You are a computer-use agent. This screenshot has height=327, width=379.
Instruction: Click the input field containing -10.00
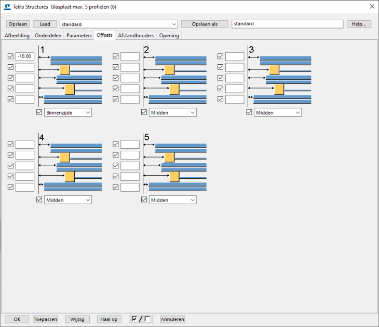pyautogui.click(x=25, y=56)
